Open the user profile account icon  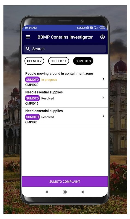[102, 37]
